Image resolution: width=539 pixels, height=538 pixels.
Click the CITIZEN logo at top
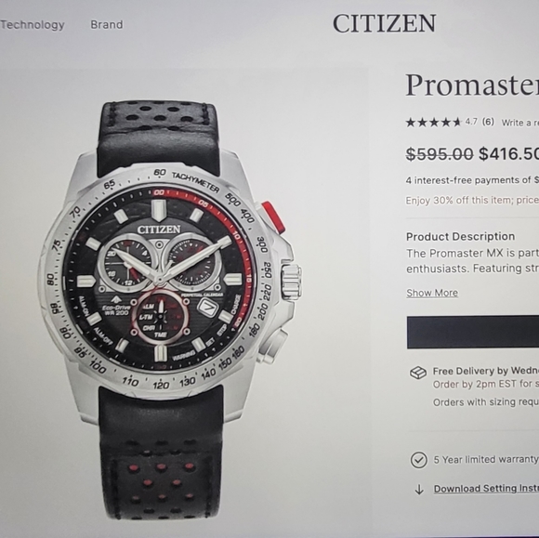[385, 24]
